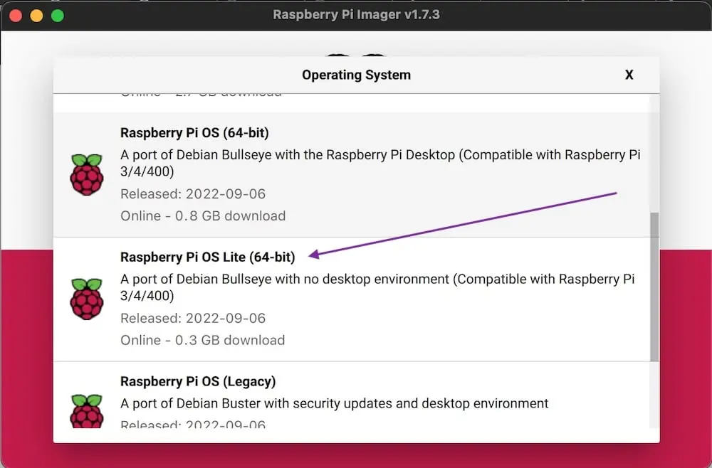Screen dimensions: 712x468
Task: Click the Raspberry Pi OS Lite (64-bit) raspberry icon
Action: point(87,299)
